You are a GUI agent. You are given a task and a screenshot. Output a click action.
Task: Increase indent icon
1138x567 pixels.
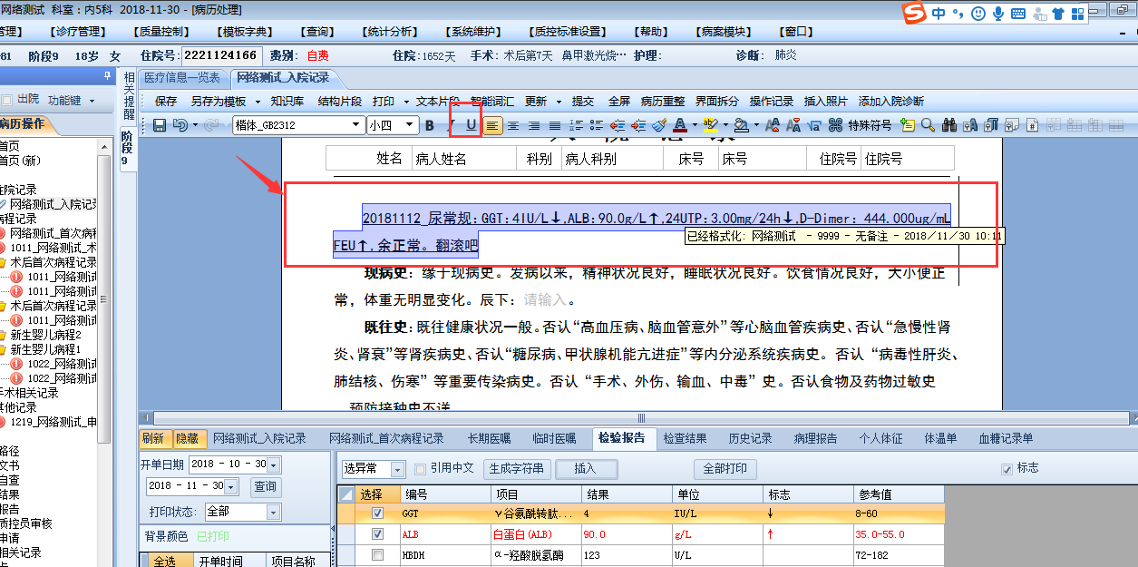[638, 125]
